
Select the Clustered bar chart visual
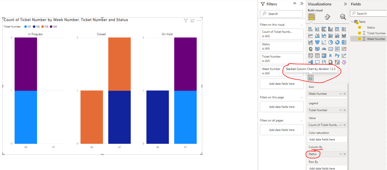pyautogui.click(x=324, y=29)
